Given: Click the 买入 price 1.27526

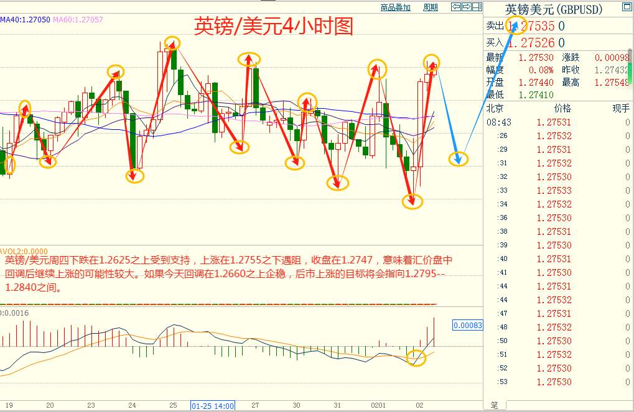Looking at the screenshot, I should pos(531,43).
